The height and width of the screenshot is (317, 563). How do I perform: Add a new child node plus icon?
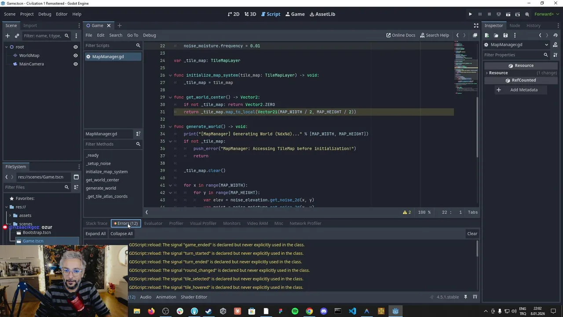click(x=7, y=36)
